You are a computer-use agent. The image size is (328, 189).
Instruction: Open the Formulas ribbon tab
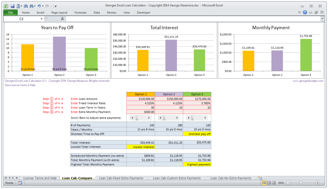pyautogui.click(x=80, y=13)
